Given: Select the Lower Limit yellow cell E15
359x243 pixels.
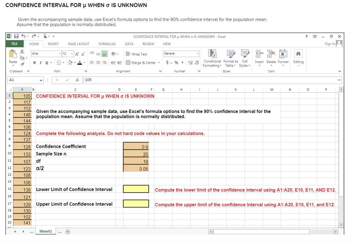Looking at the screenshot, I should pos(136,189).
